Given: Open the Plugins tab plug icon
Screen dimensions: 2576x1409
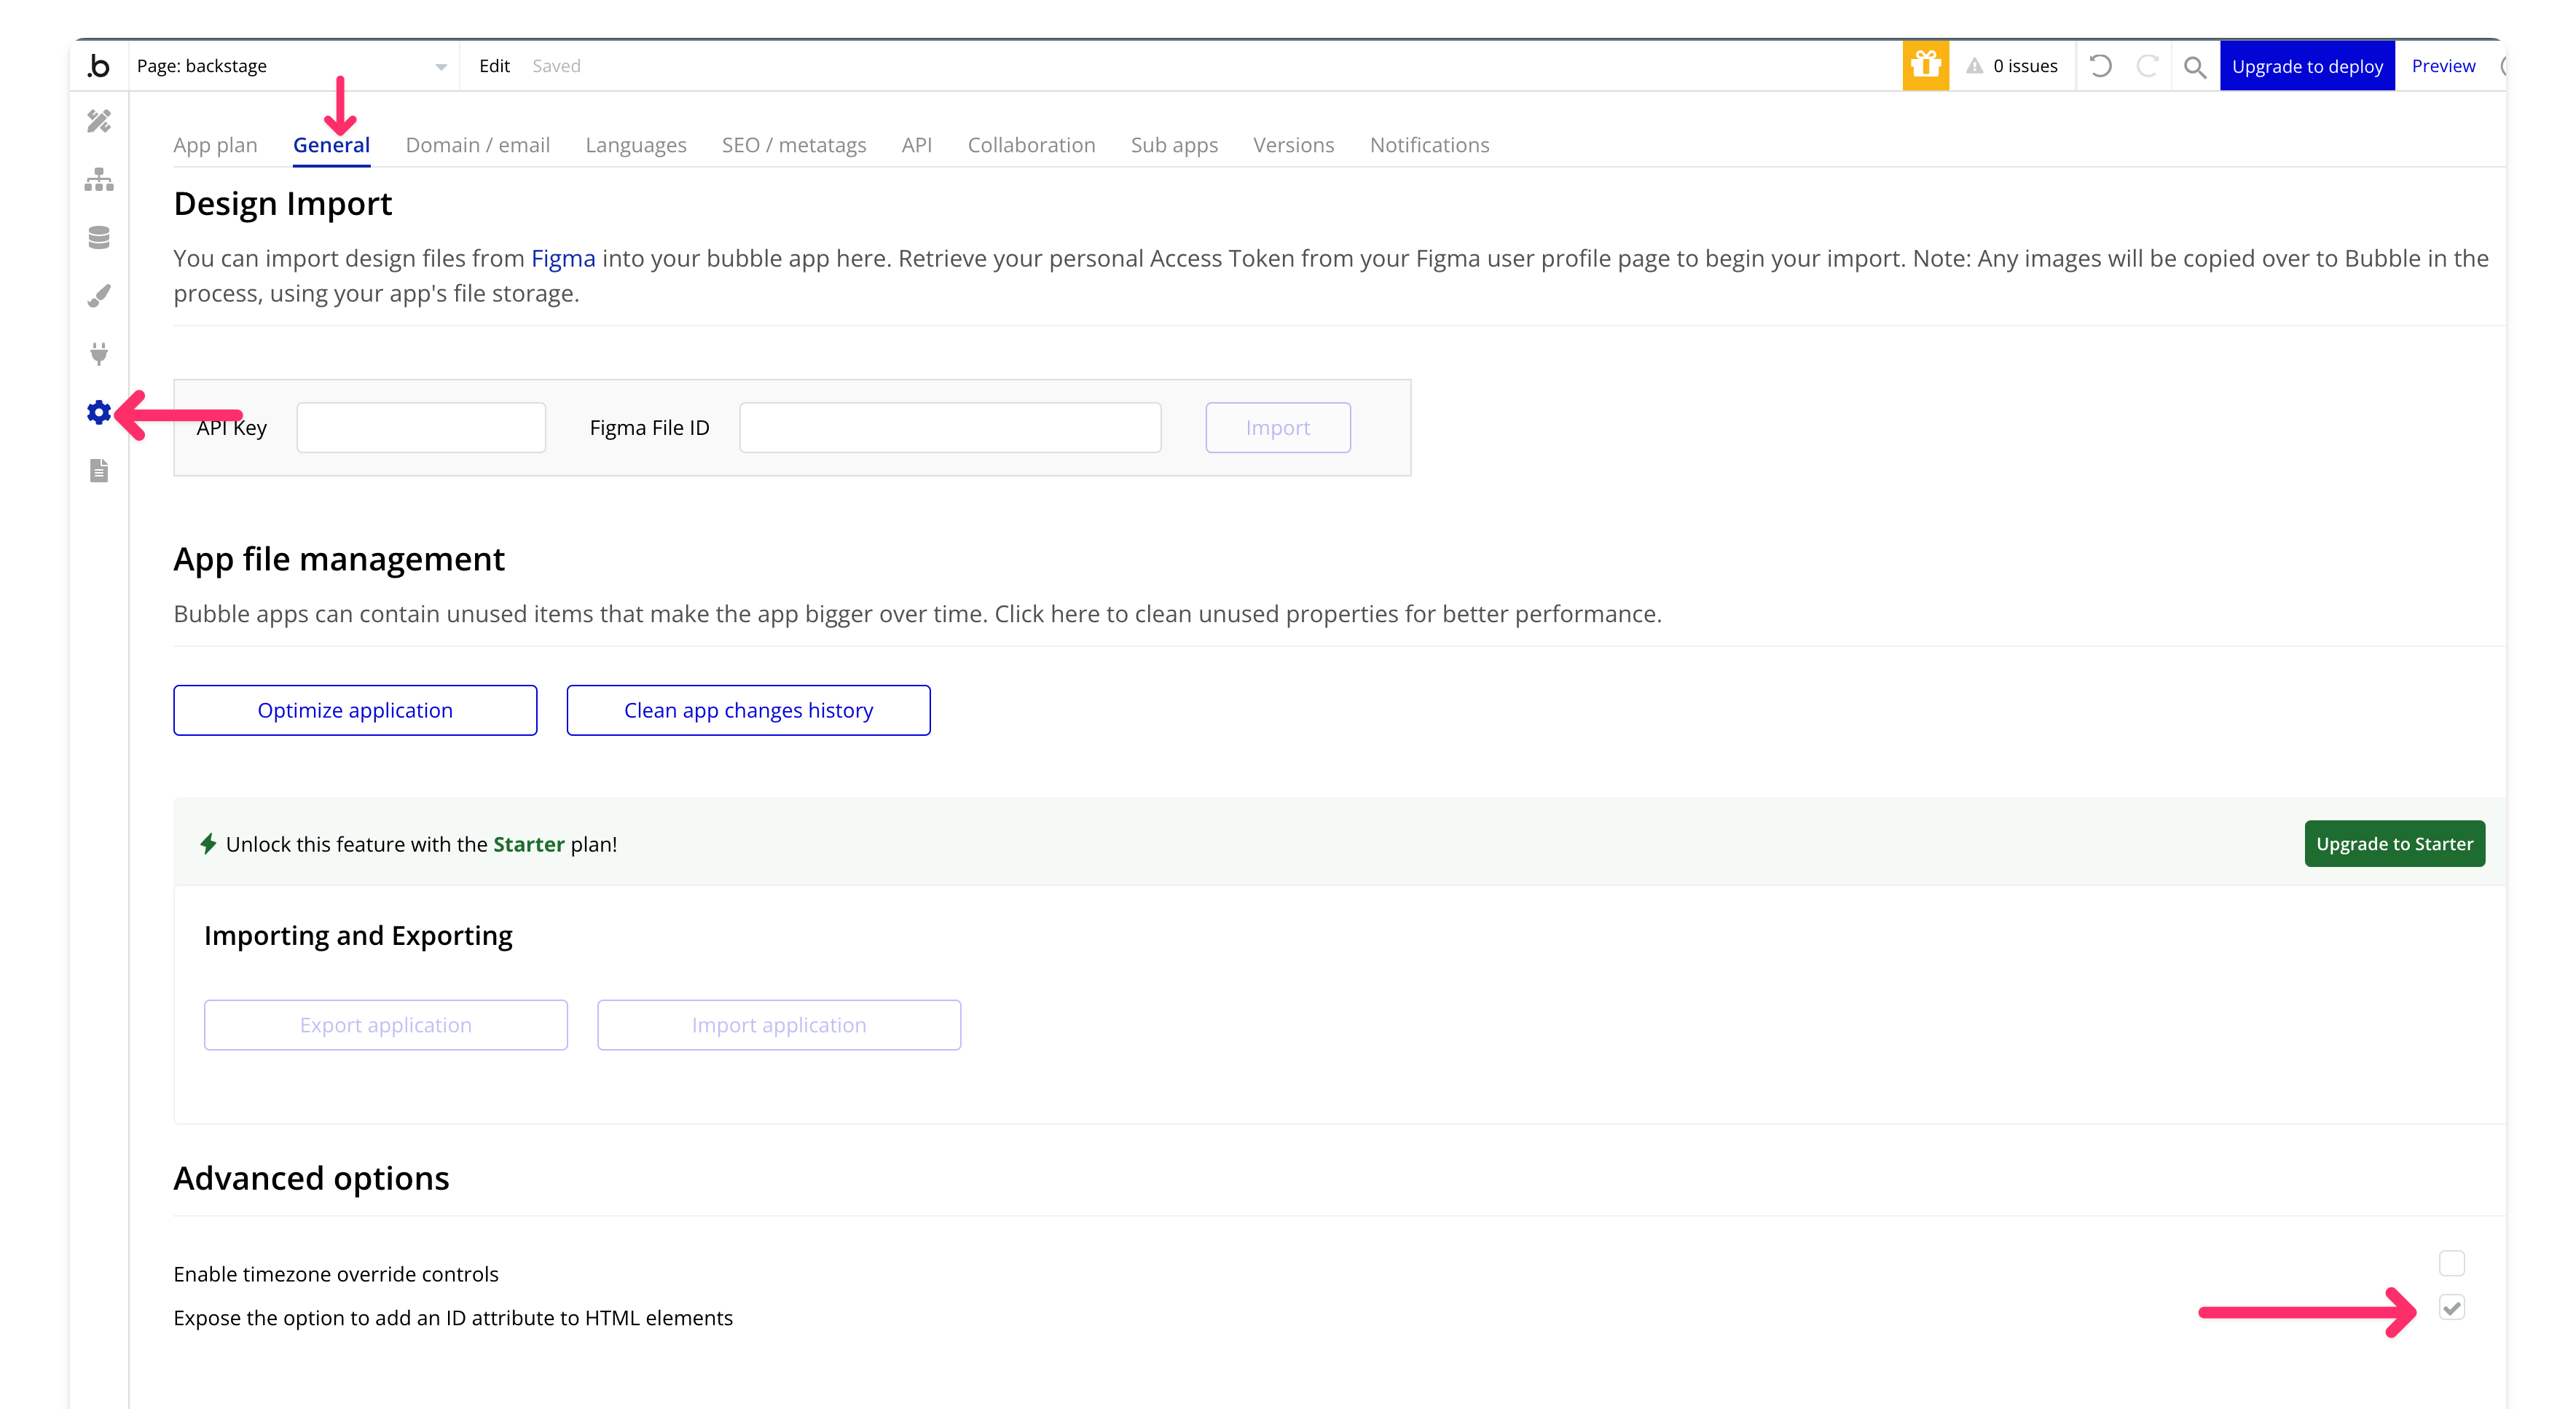Looking at the screenshot, I should [99, 354].
